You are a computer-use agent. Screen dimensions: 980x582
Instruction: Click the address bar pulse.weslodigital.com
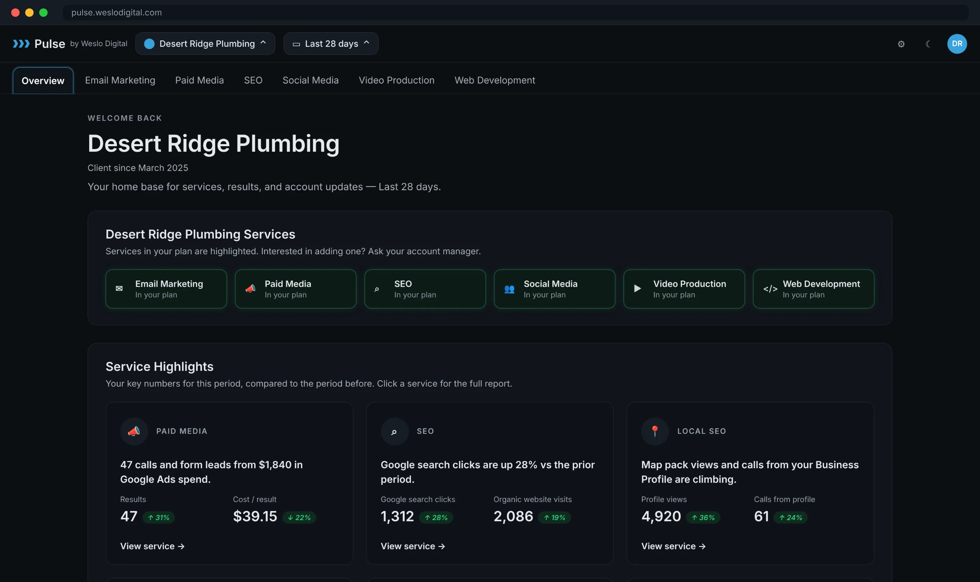[x=515, y=13]
